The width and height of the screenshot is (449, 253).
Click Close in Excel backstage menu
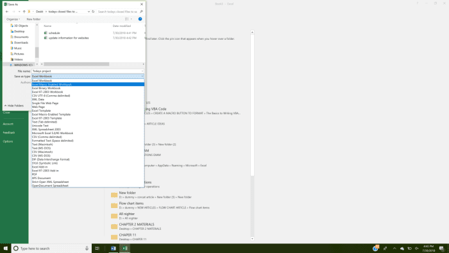click(x=6, y=112)
